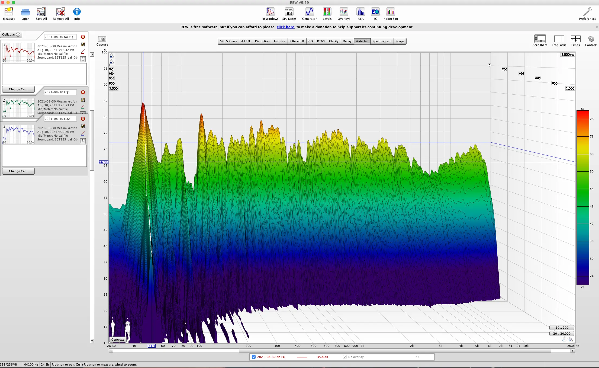
Task: Open the IR Windows tool
Action: (x=270, y=12)
